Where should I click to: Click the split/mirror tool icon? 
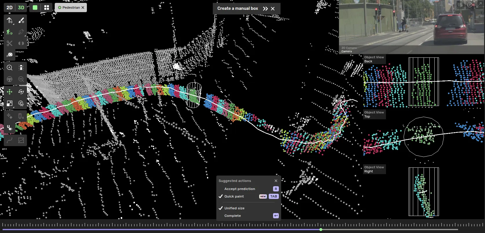tap(21, 43)
